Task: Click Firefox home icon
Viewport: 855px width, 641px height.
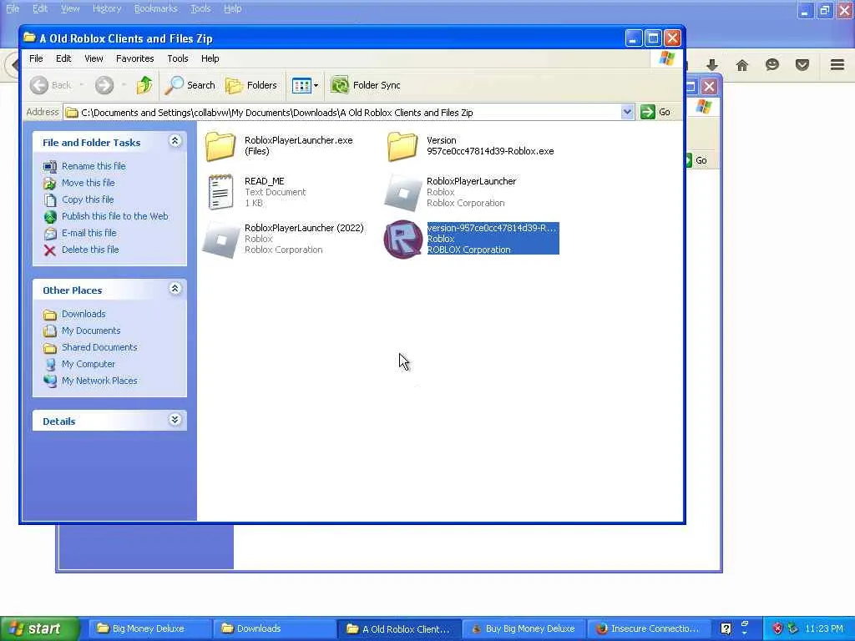Action: pos(742,65)
